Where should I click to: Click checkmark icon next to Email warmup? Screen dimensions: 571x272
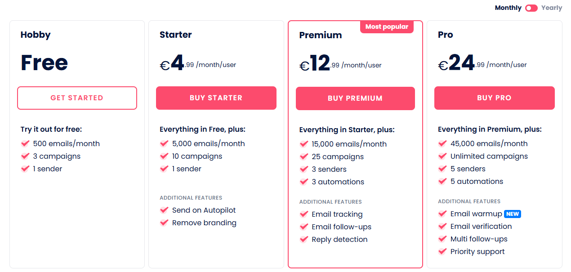tap(442, 214)
